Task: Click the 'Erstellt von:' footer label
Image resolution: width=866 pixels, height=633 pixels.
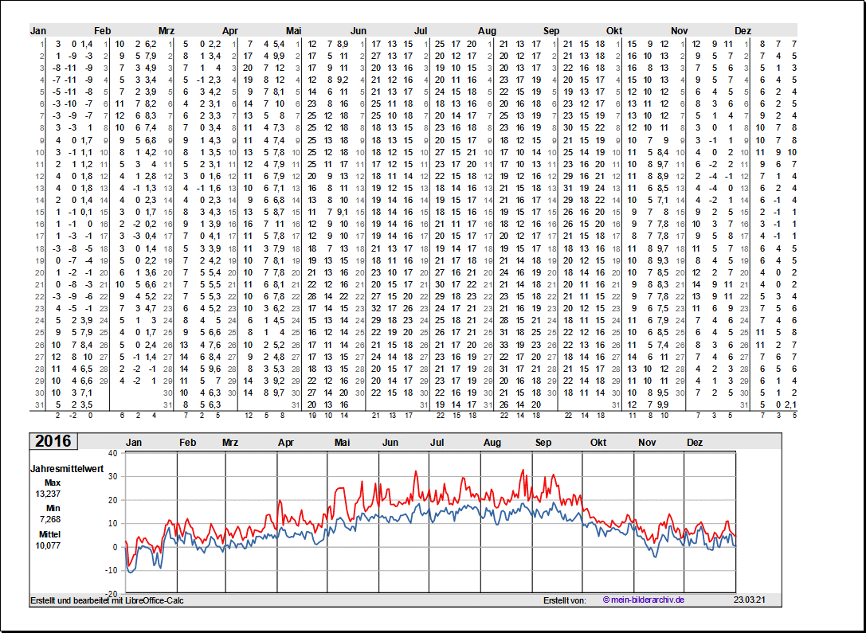Action: pos(564,600)
